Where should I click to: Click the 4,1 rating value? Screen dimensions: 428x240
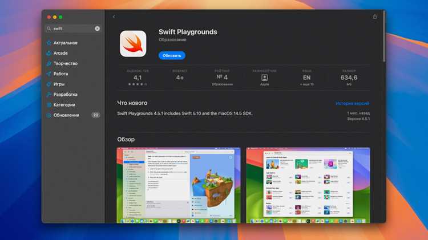138,78
